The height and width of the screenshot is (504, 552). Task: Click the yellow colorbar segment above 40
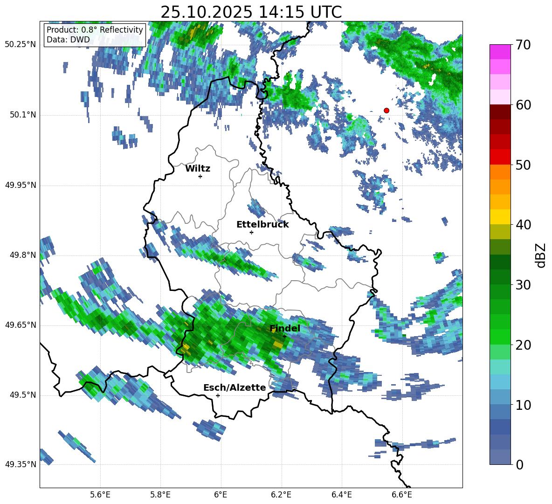tap(500, 217)
